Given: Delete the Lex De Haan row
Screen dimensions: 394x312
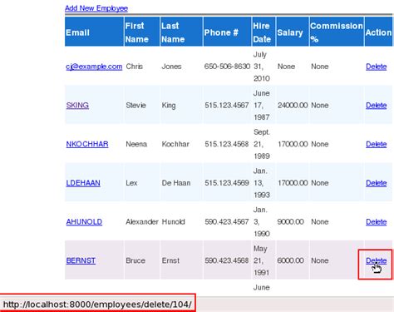Looking at the screenshot, I should [376, 183].
